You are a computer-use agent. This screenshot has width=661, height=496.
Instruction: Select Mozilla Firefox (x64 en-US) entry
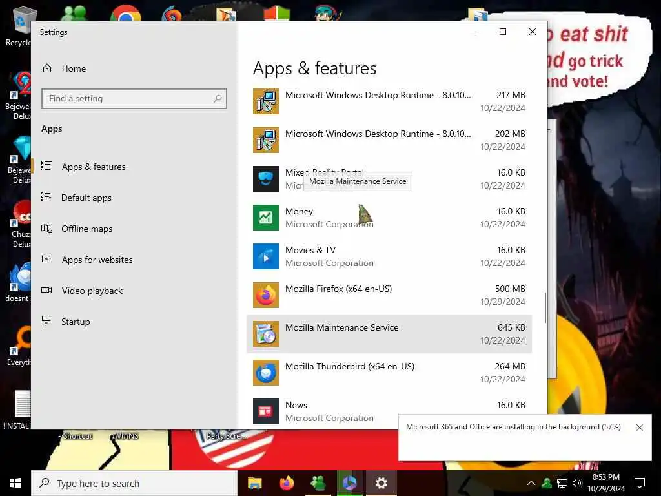[389, 295]
